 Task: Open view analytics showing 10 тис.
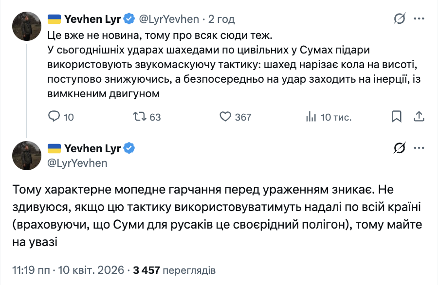tap(314, 117)
